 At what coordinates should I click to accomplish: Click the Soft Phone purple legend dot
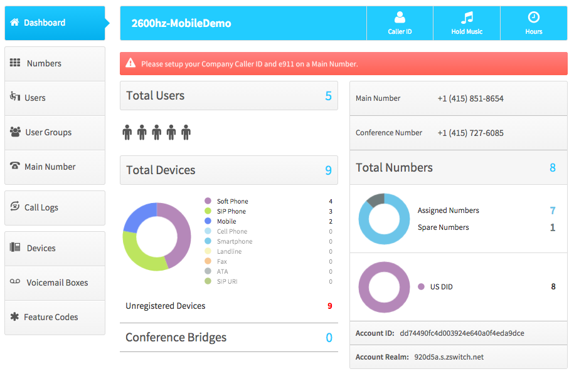(x=208, y=200)
